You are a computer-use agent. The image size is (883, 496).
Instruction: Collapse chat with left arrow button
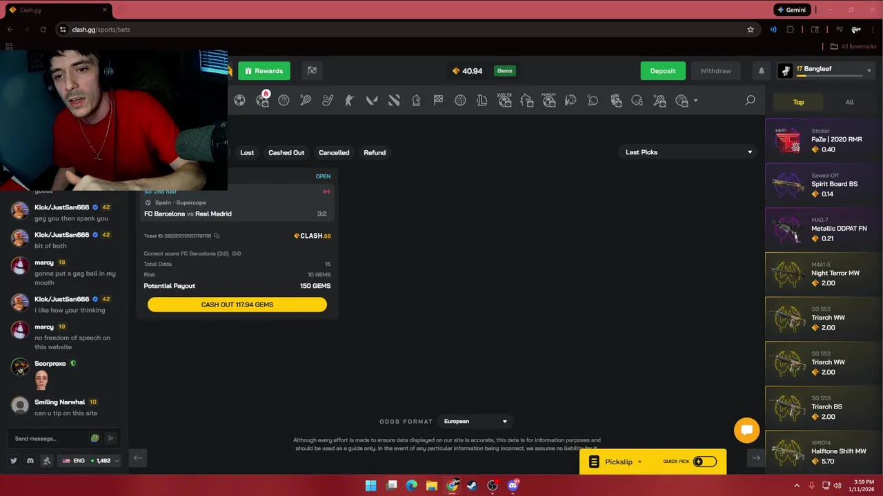point(137,458)
